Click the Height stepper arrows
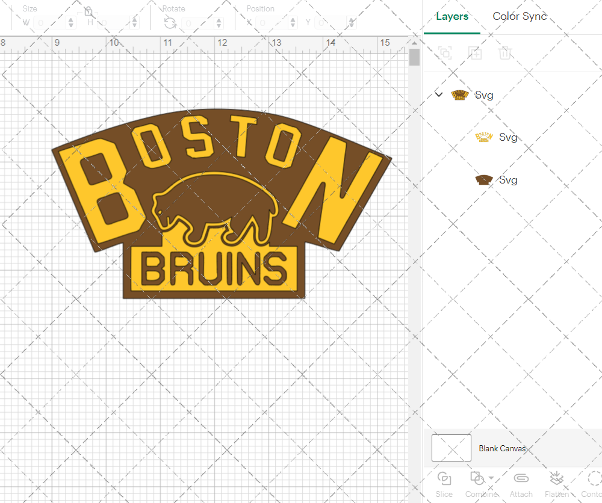This screenshot has height=503, width=602. coord(134,23)
